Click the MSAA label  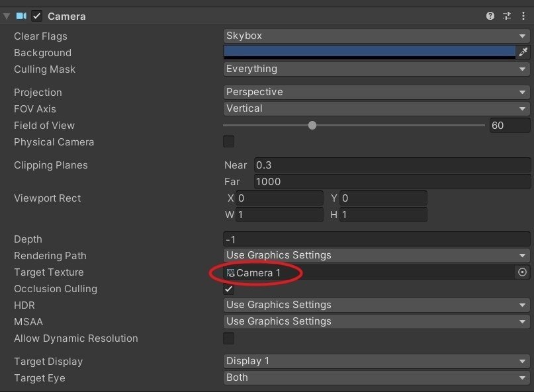(28, 321)
